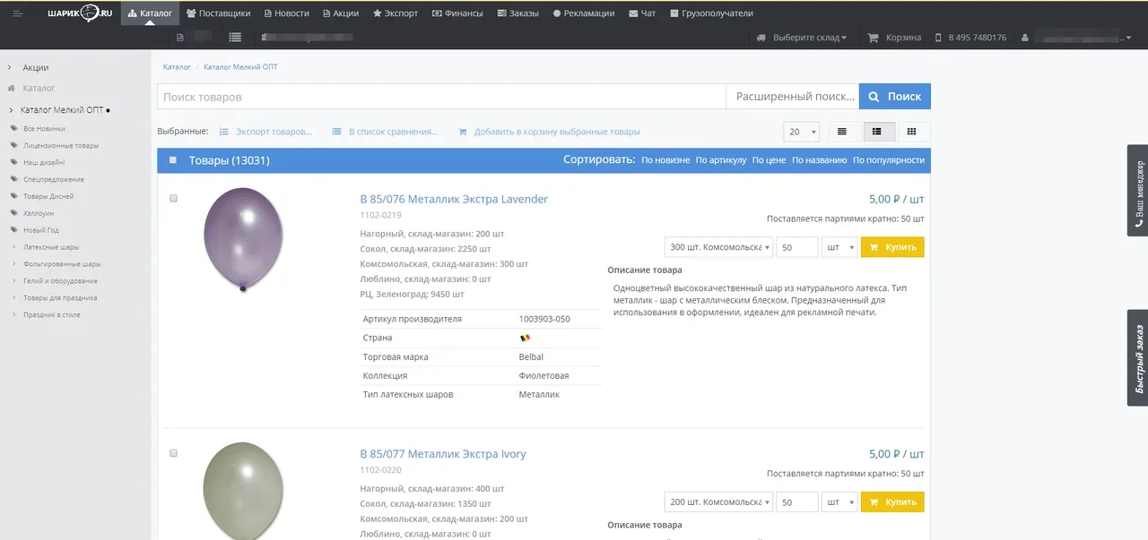Expand Фольгированные шары category

point(13,264)
